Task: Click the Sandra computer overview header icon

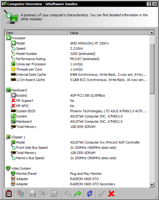Action: coord(11,17)
